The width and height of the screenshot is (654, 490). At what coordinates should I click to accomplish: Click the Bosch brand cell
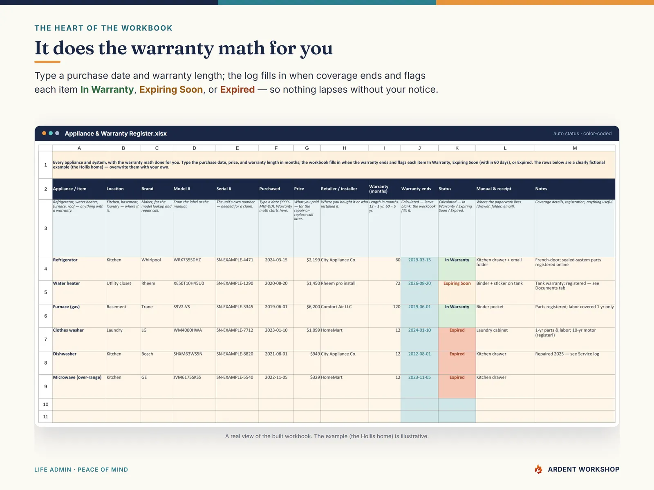point(157,363)
